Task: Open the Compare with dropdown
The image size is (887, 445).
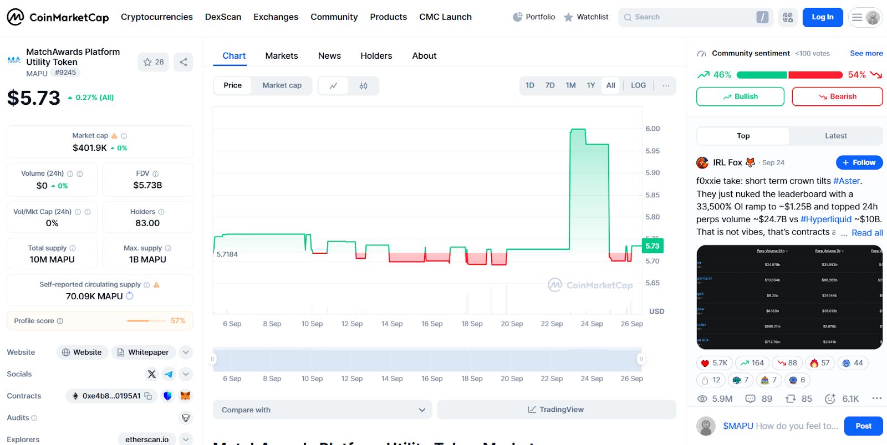Action: coord(323,410)
